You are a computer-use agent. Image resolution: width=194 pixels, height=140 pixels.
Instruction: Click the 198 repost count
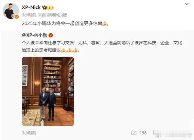[143, 133]
